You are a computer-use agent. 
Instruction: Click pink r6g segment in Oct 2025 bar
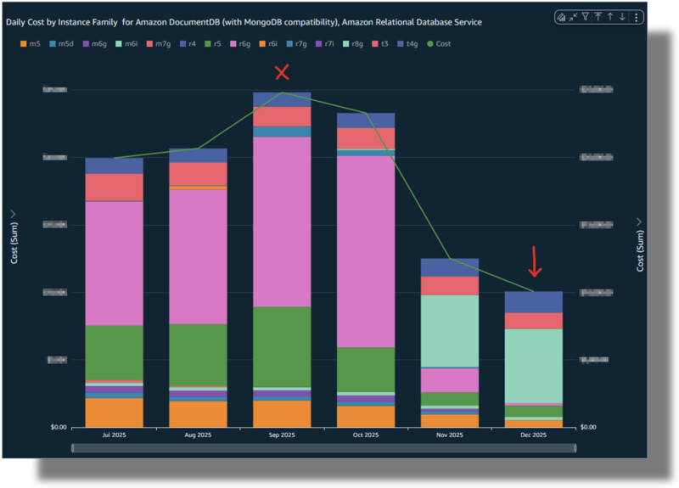point(366,251)
